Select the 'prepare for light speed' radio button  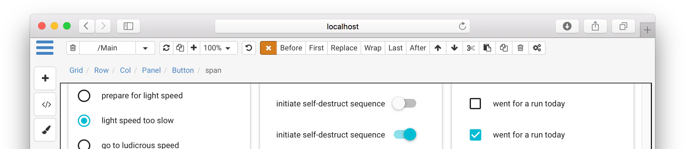(84, 96)
